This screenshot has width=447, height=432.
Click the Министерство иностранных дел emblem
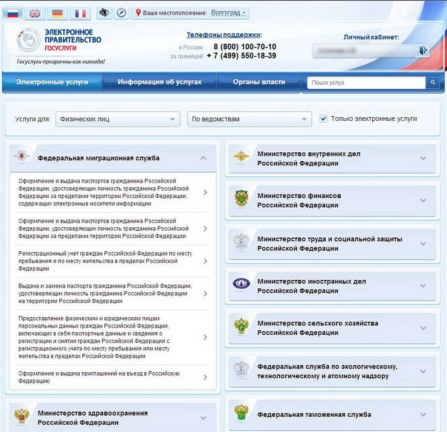241,283
